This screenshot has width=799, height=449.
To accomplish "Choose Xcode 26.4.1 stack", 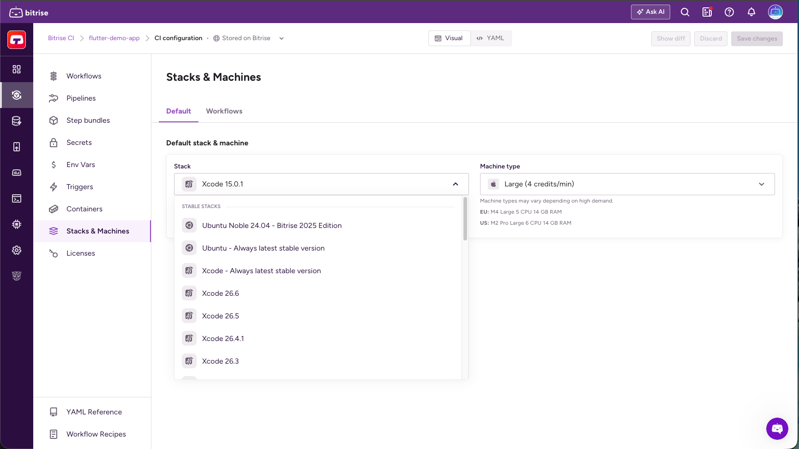I will (318, 339).
